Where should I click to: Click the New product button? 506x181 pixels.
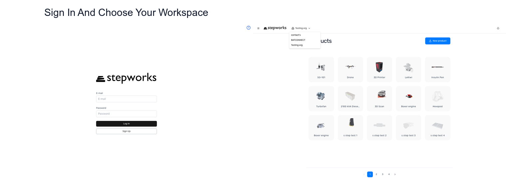click(x=437, y=41)
